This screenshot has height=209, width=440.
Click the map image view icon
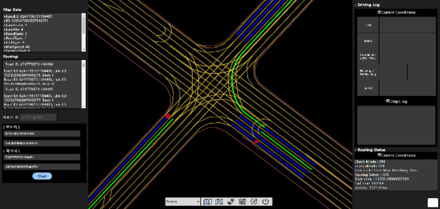[242, 202]
